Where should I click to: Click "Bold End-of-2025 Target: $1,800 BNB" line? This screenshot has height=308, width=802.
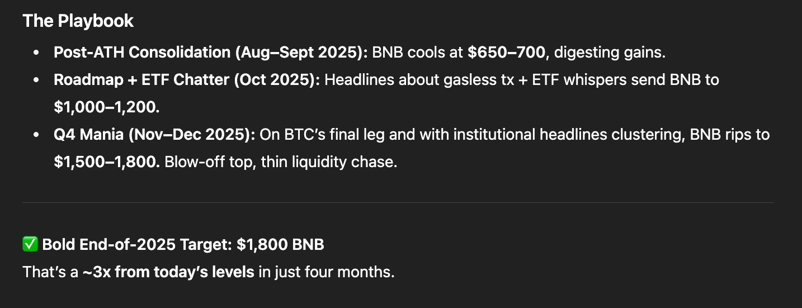[x=183, y=244]
